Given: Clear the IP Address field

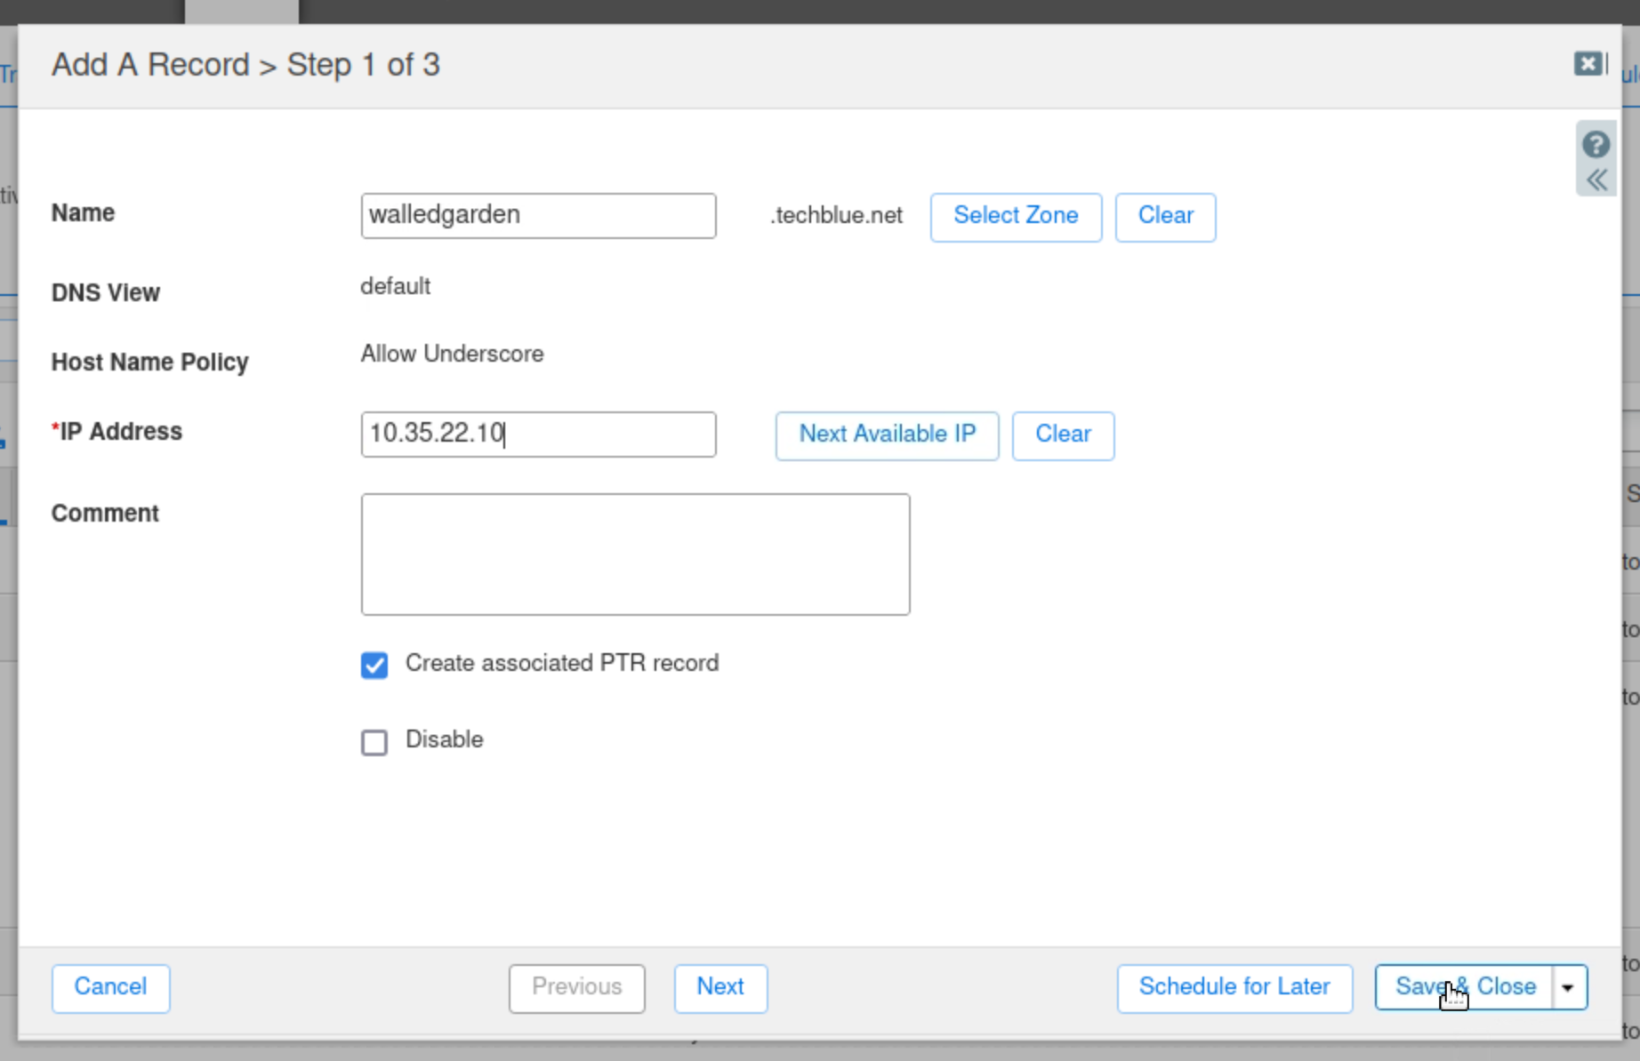Looking at the screenshot, I should click(1063, 435).
